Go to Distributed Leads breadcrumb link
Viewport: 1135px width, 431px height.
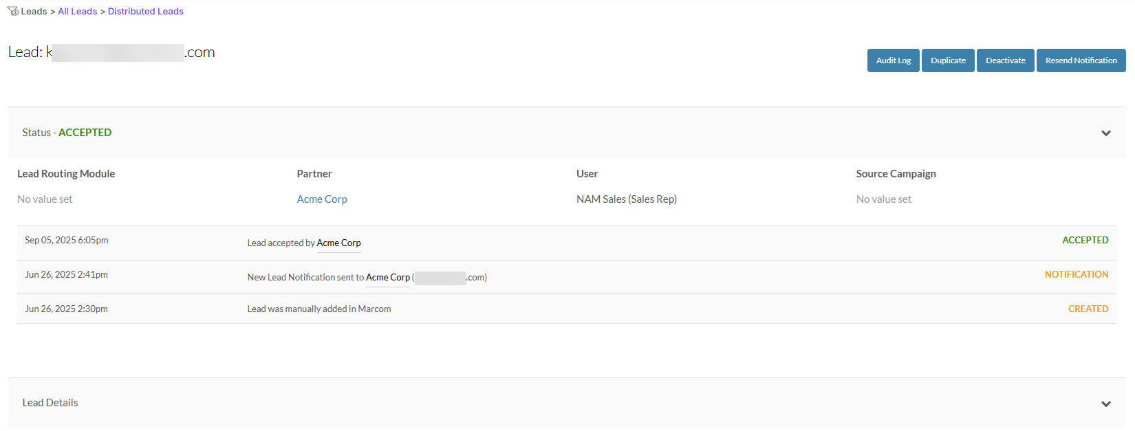pyautogui.click(x=146, y=11)
